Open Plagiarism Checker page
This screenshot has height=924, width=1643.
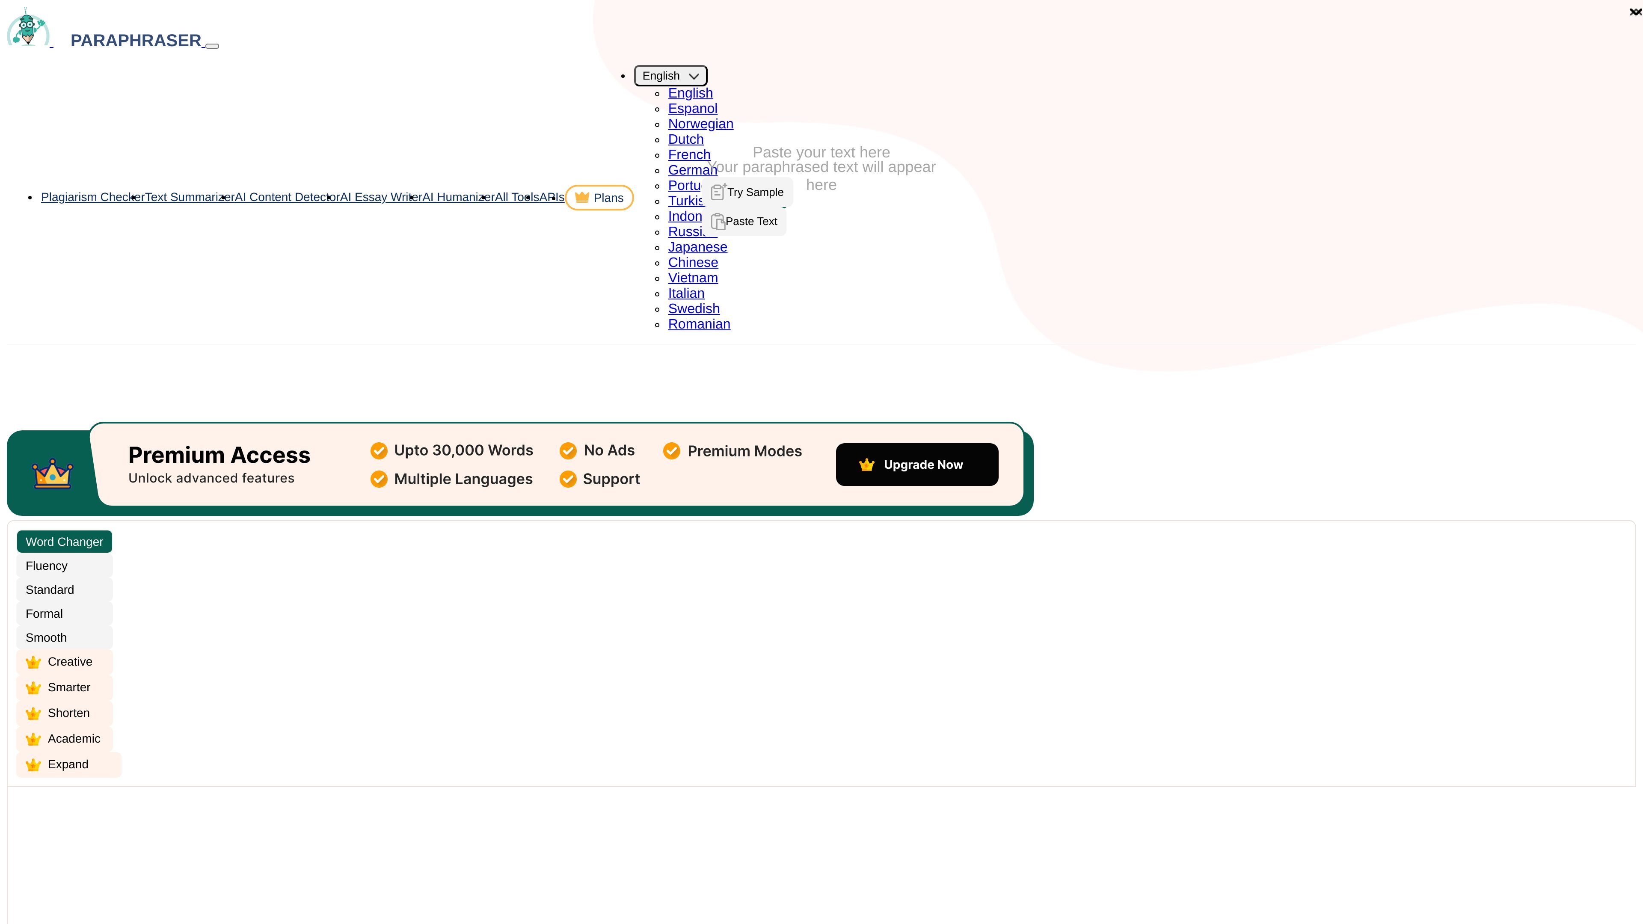tap(92, 197)
